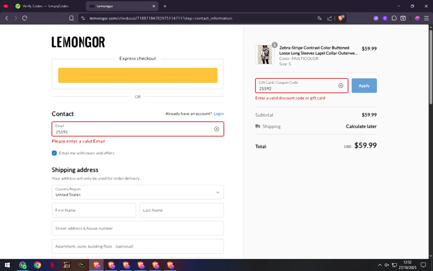Uncheck Email me with news and offers
The image size is (433, 271).
pyautogui.click(x=54, y=153)
